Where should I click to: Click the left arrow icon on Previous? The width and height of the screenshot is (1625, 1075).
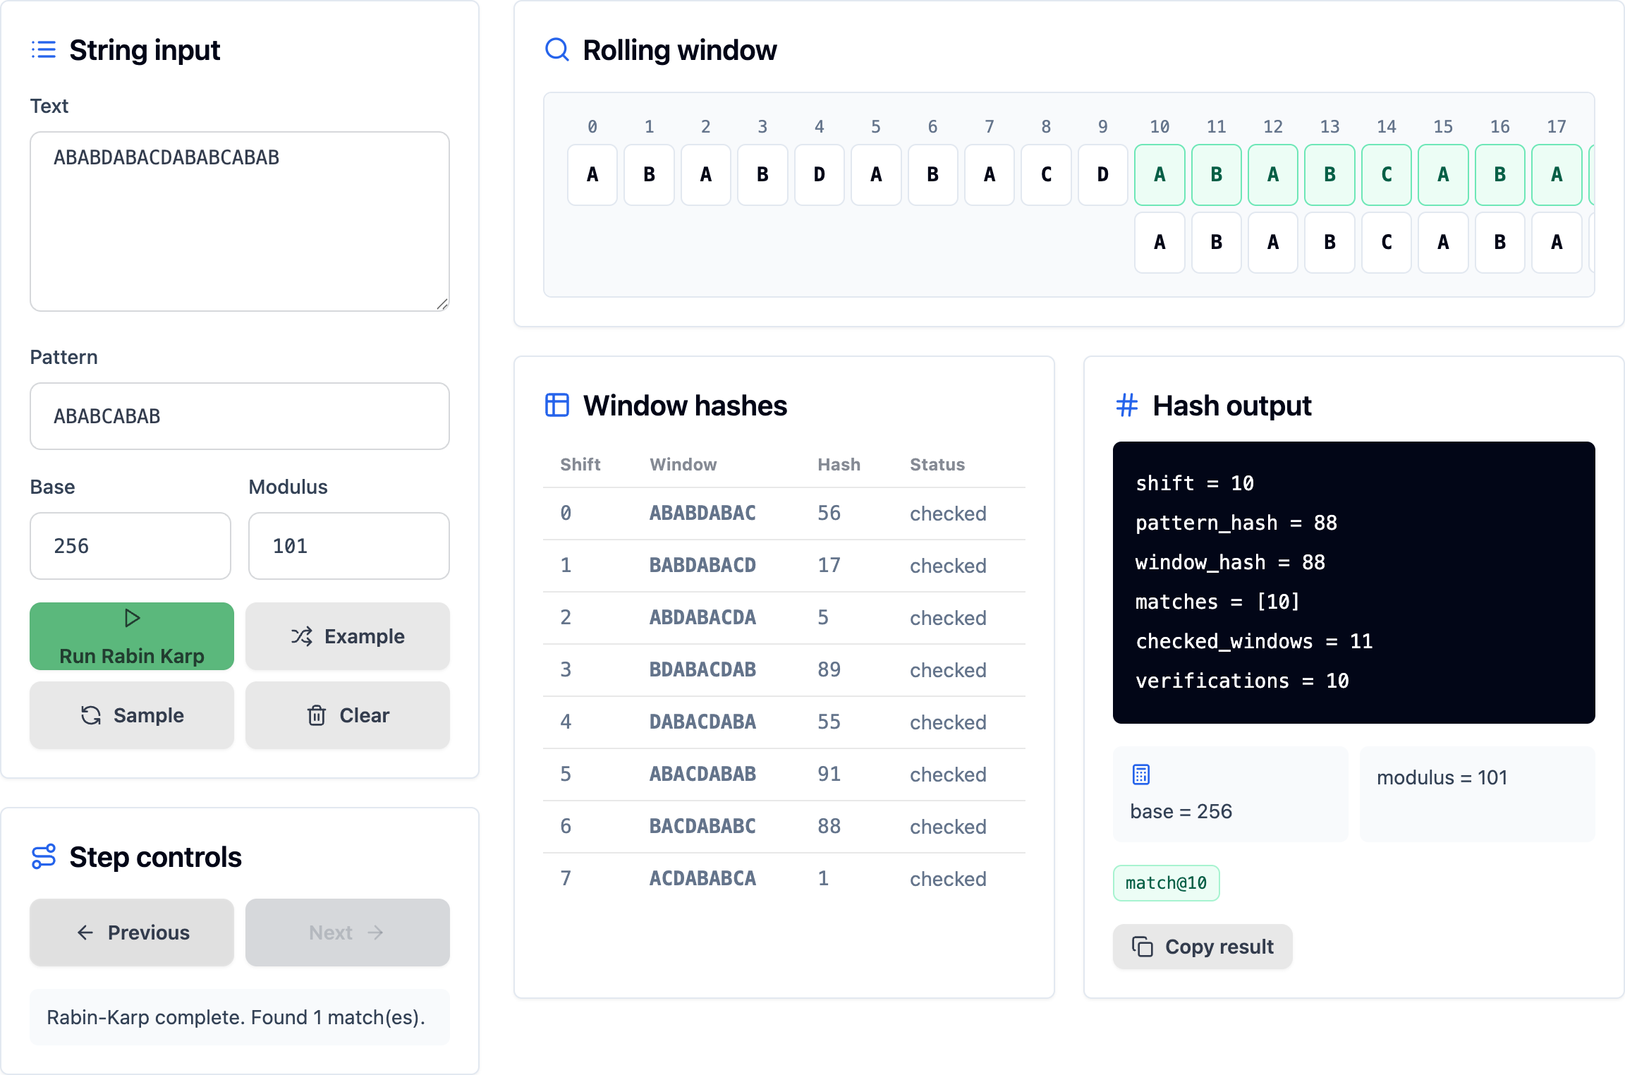[85, 933]
